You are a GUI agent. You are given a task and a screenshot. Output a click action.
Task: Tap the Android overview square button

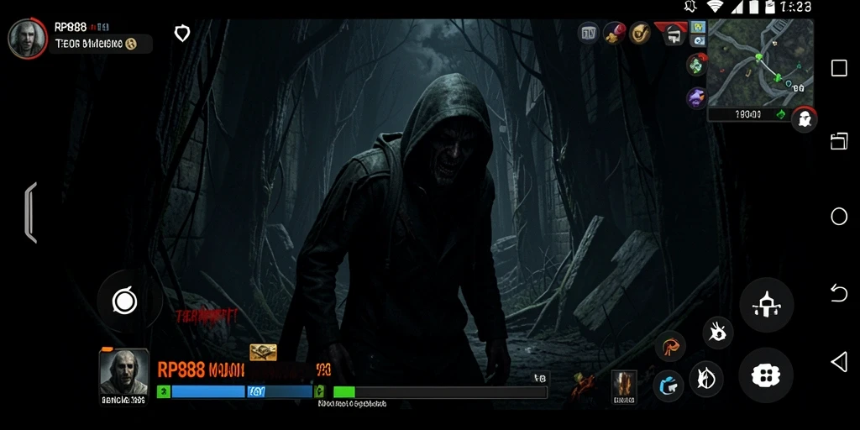(x=839, y=68)
